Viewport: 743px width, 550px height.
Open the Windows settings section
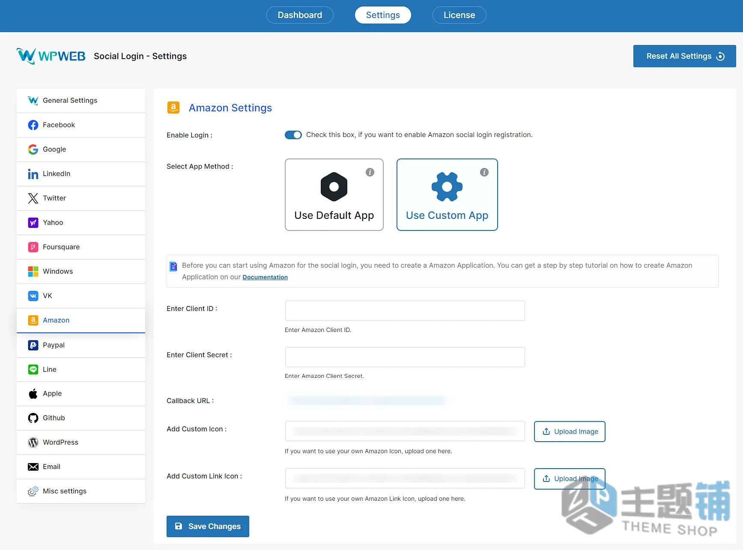click(x=81, y=271)
